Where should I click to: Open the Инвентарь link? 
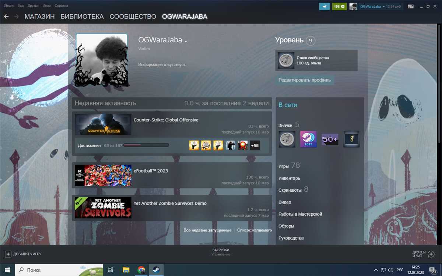coord(289,178)
